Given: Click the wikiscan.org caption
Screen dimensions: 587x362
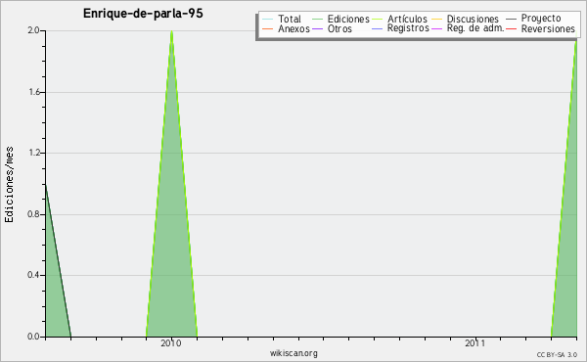Looking at the screenshot, I should click(x=293, y=353).
